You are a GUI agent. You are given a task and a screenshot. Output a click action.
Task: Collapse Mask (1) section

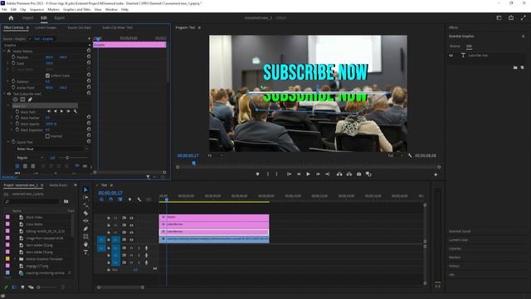click(8, 105)
